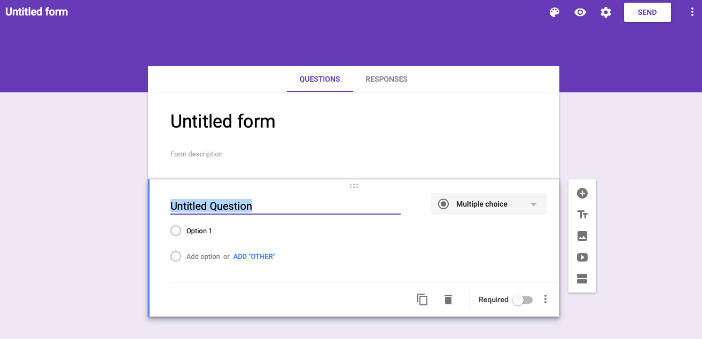
Task: Add a new question with plus icon
Action: (582, 193)
